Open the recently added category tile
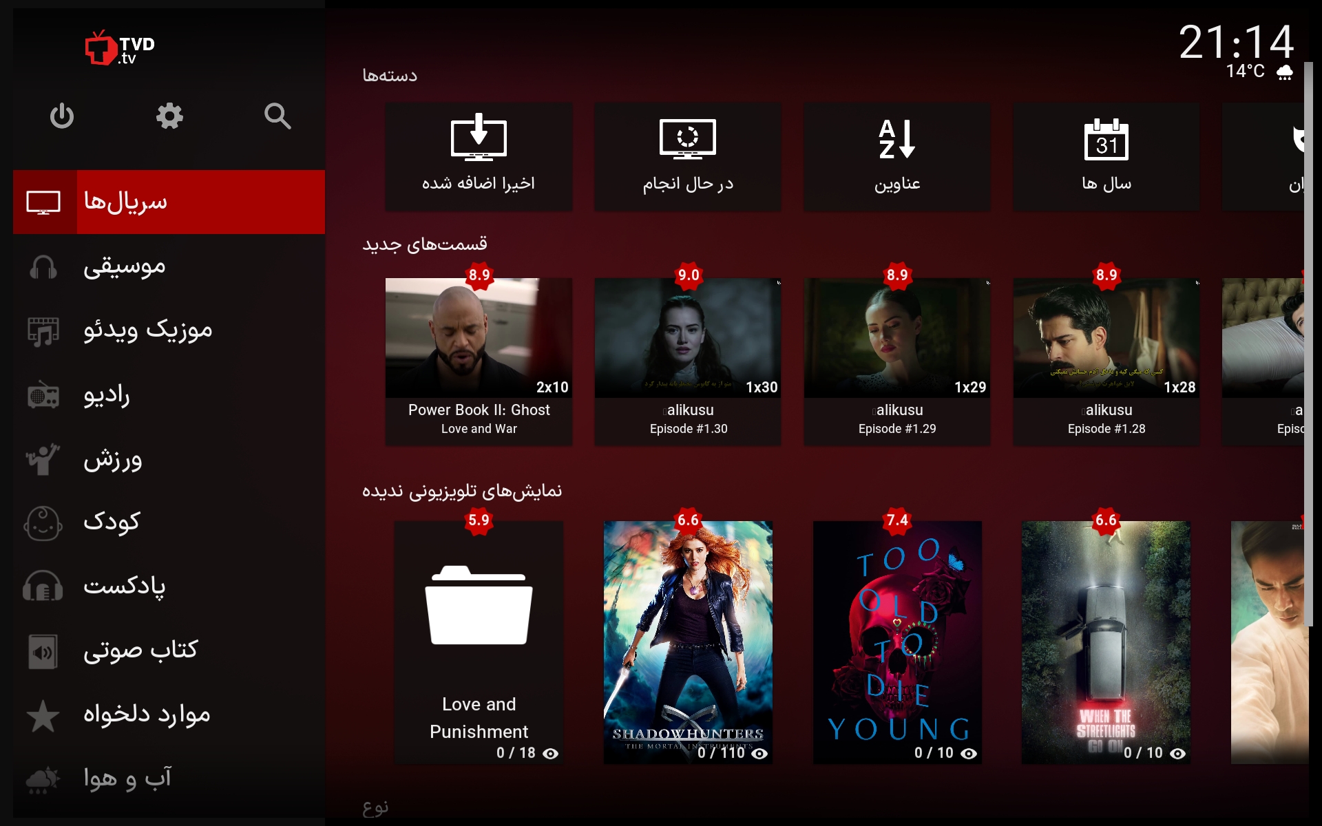This screenshot has height=826, width=1322. point(479,157)
